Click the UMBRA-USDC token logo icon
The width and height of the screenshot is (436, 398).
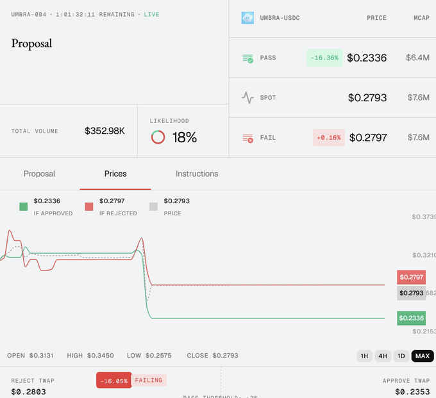tap(247, 18)
